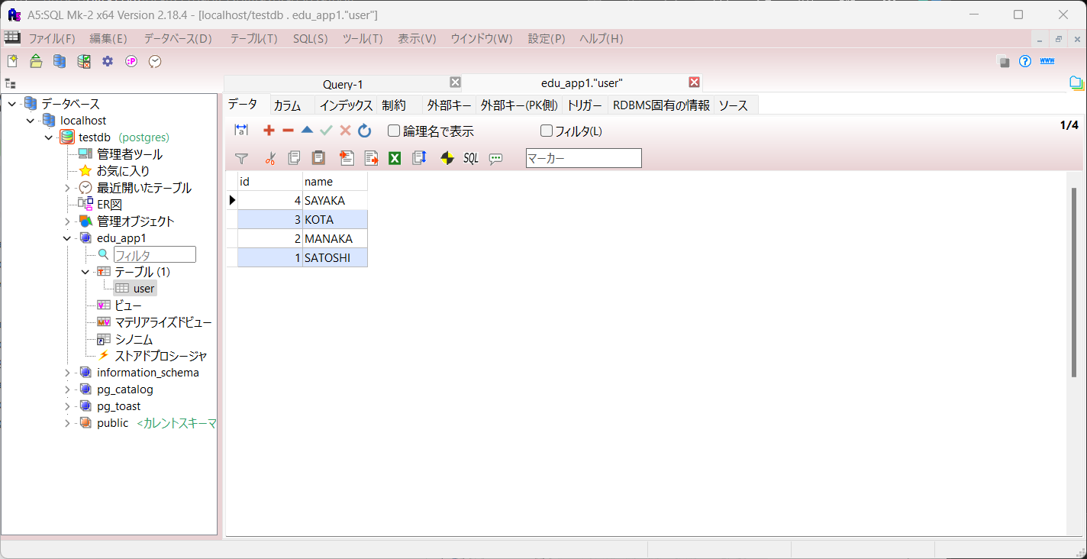Click the SAYAKA name cell
This screenshot has width=1087, height=559.
(335, 201)
